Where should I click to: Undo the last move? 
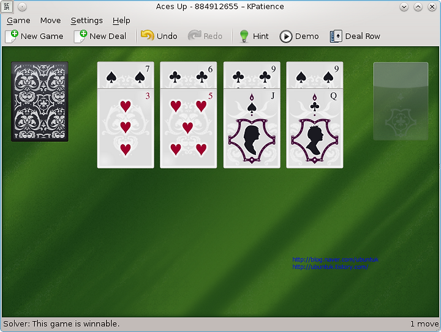click(x=159, y=36)
